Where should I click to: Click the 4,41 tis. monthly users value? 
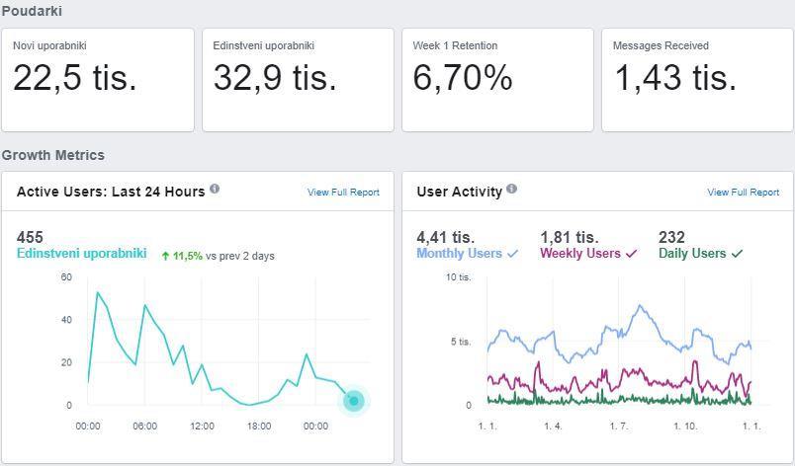446,237
